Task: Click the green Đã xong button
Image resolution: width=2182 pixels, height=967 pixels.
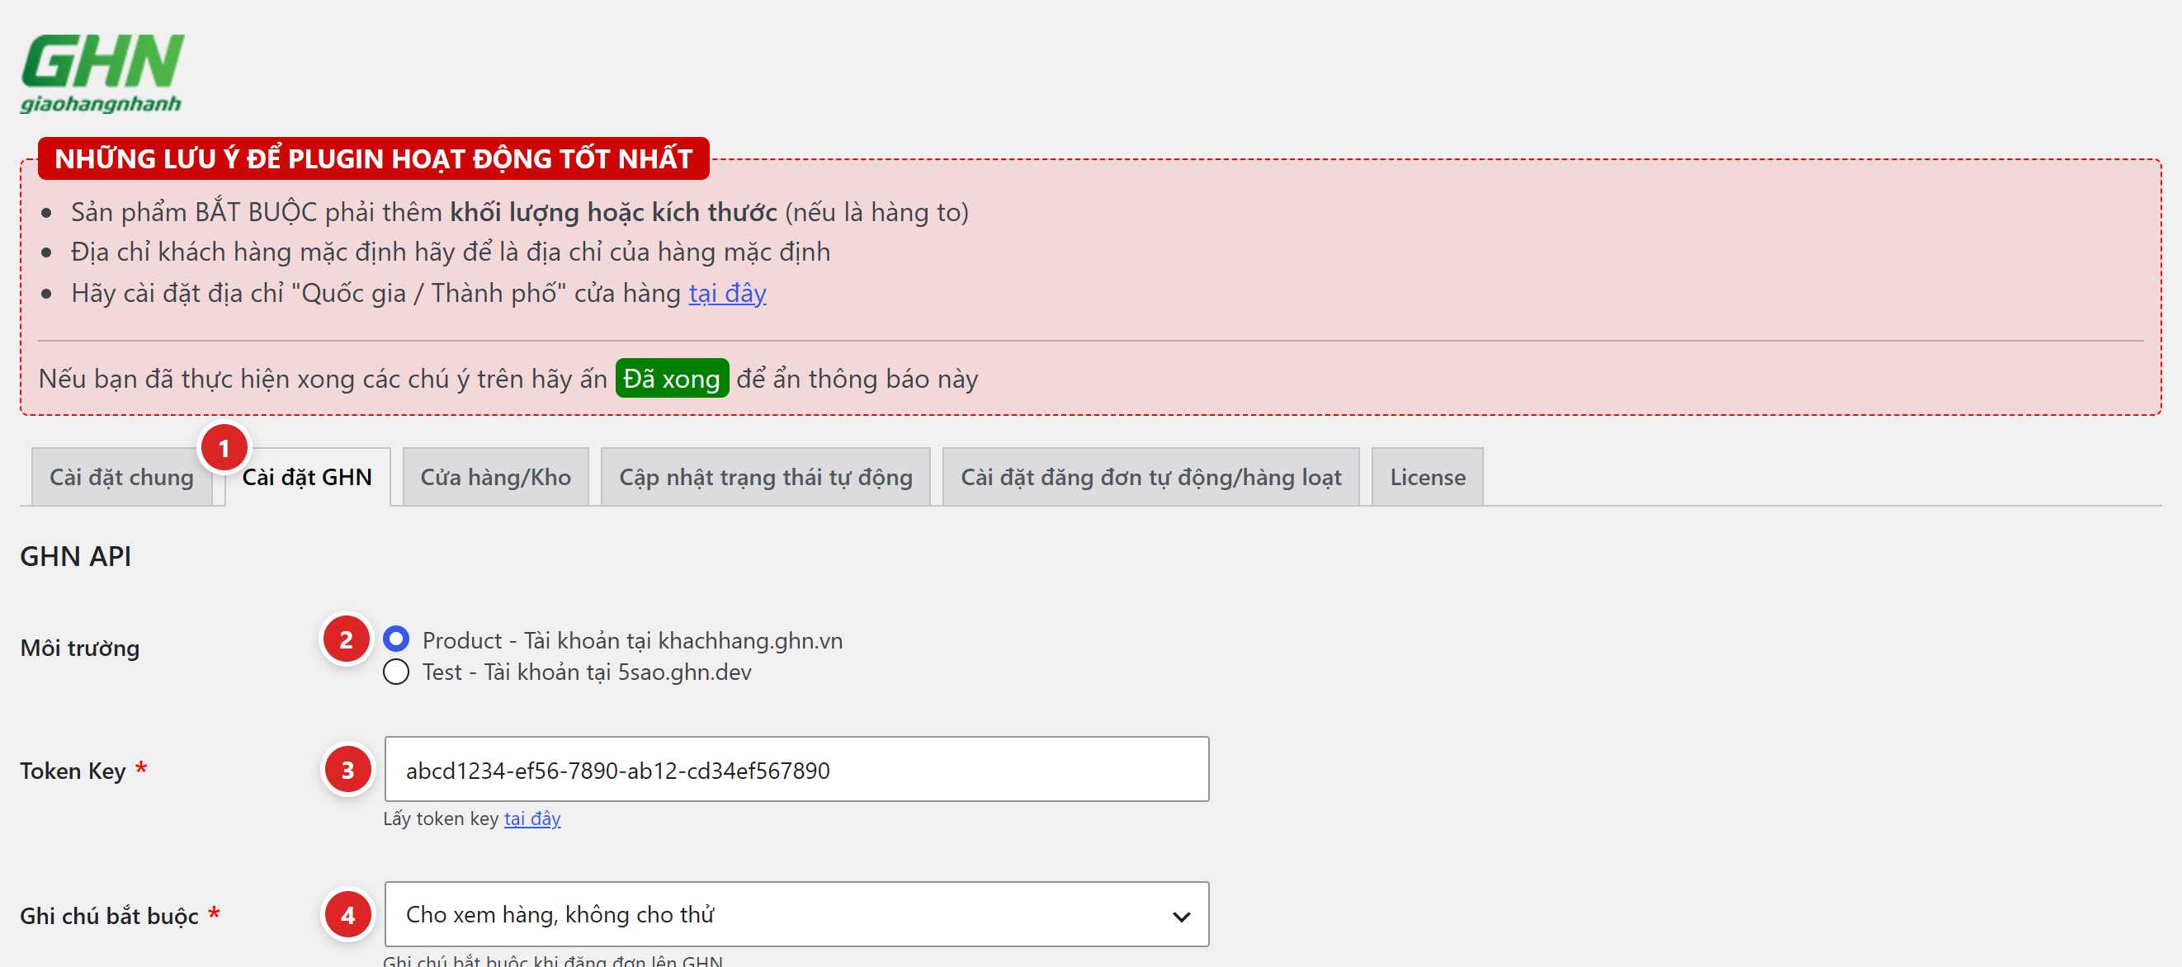Action: coord(672,379)
